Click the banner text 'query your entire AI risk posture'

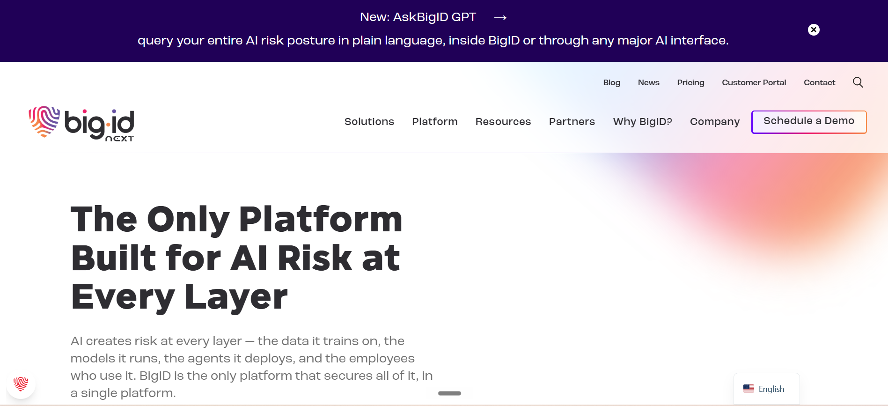click(433, 41)
